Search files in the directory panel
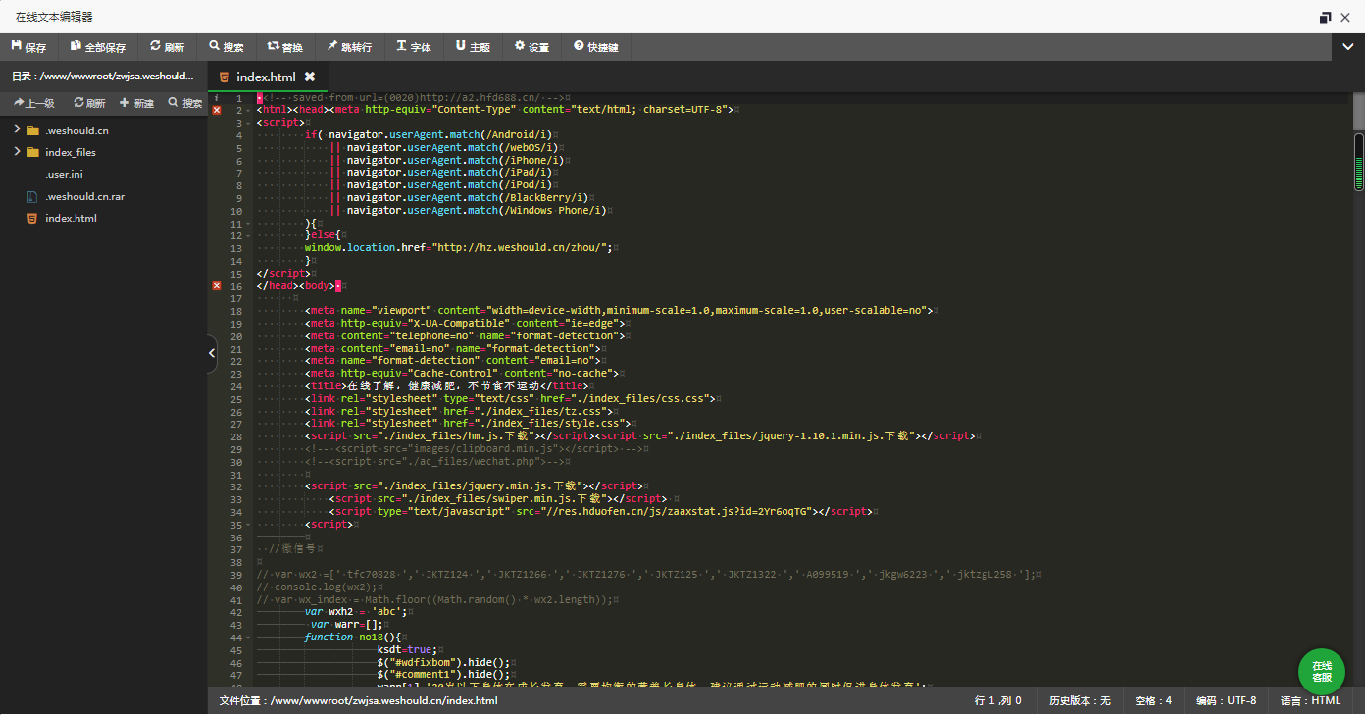The image size is (1365, 715). (185, 103)
